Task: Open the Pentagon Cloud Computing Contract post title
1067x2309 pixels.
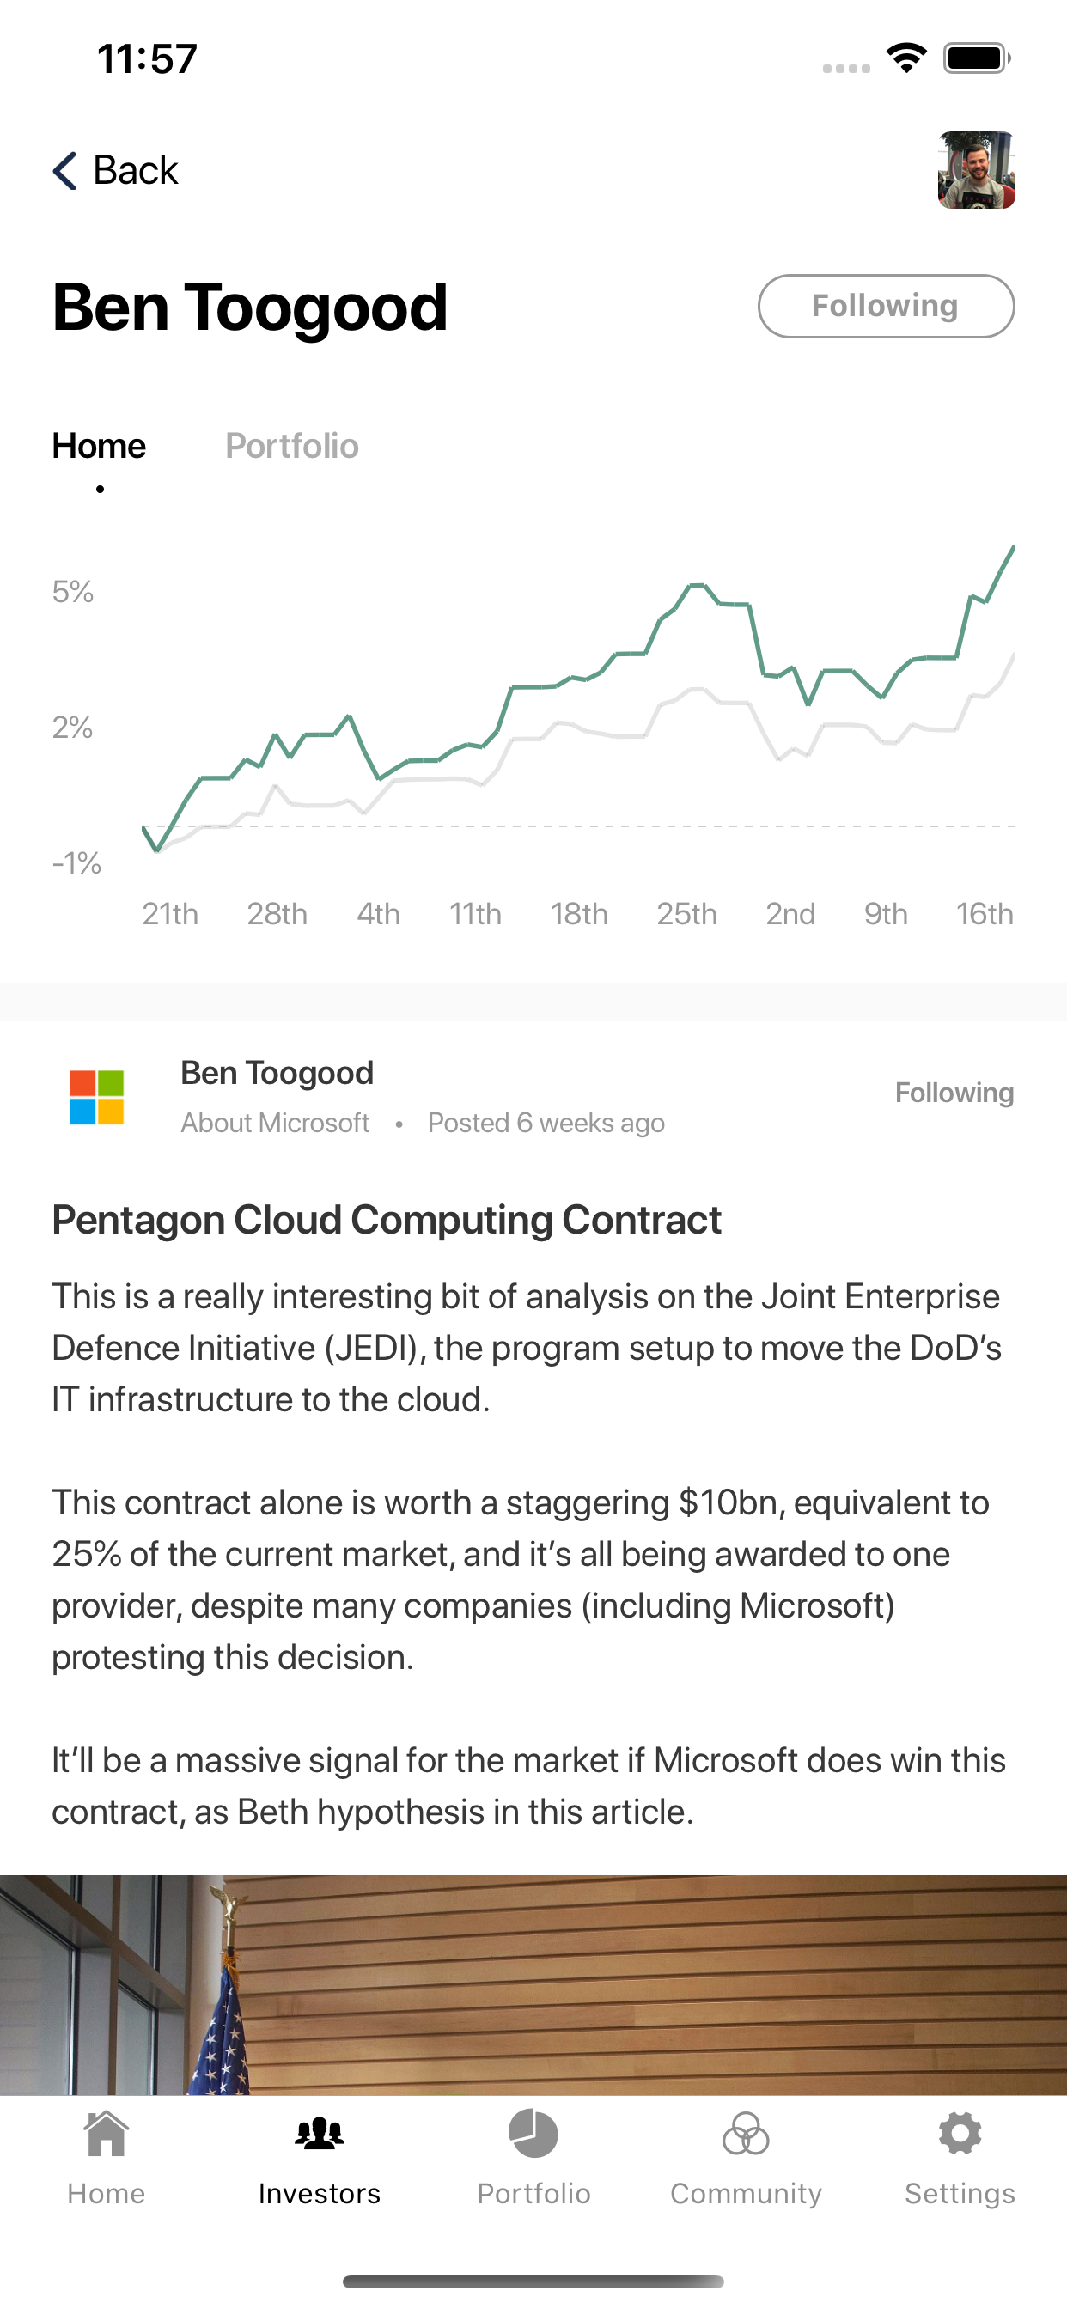Action: (387, 1220)
